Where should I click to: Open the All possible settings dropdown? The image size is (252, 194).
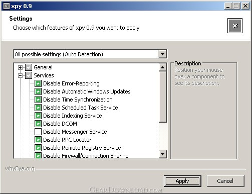[x=162, y=54]
